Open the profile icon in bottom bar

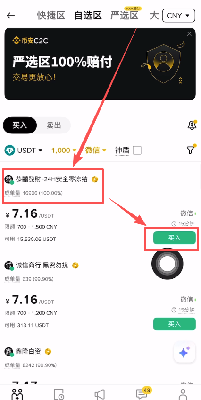[183, 394]
